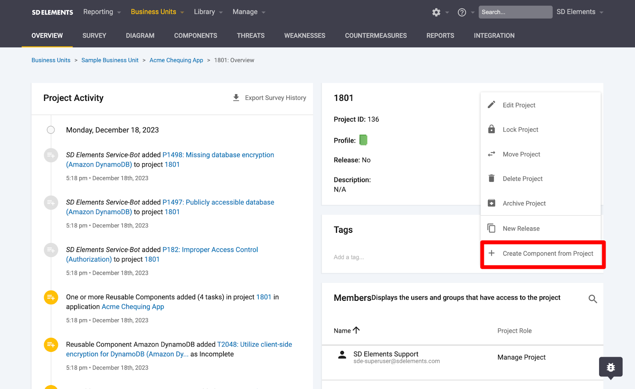Sort members by Name arrow
Screen dimensions: 635x389
[356, 330]
